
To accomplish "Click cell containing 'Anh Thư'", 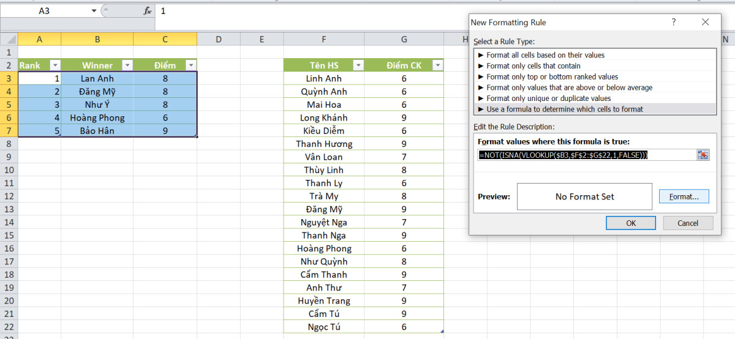I will coord(323,288).
